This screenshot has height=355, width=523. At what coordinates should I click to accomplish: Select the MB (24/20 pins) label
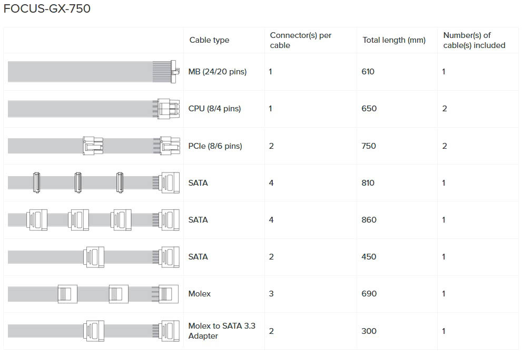click(x=218, y=72)
